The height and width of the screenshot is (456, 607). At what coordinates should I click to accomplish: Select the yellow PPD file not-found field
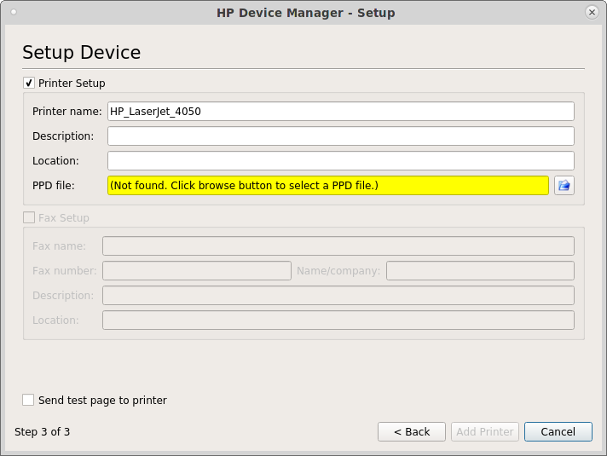point(327,186)
